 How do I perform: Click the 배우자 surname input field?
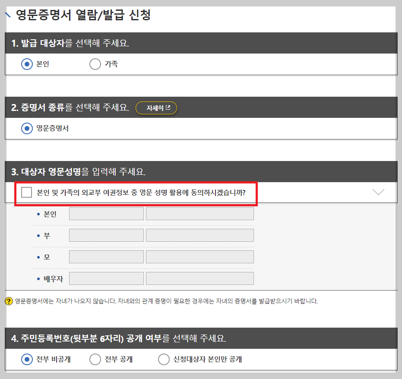(x=106, y=278)
